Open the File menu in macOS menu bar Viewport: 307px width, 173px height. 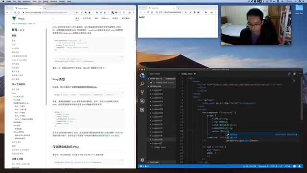14,1
